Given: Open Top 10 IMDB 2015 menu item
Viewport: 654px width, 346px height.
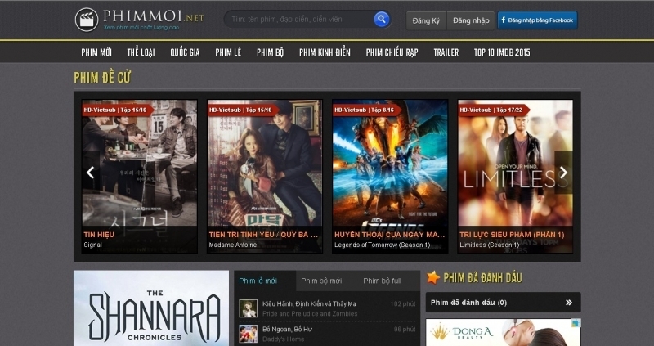Looking at the screenshot, I should tap(502, 52).
